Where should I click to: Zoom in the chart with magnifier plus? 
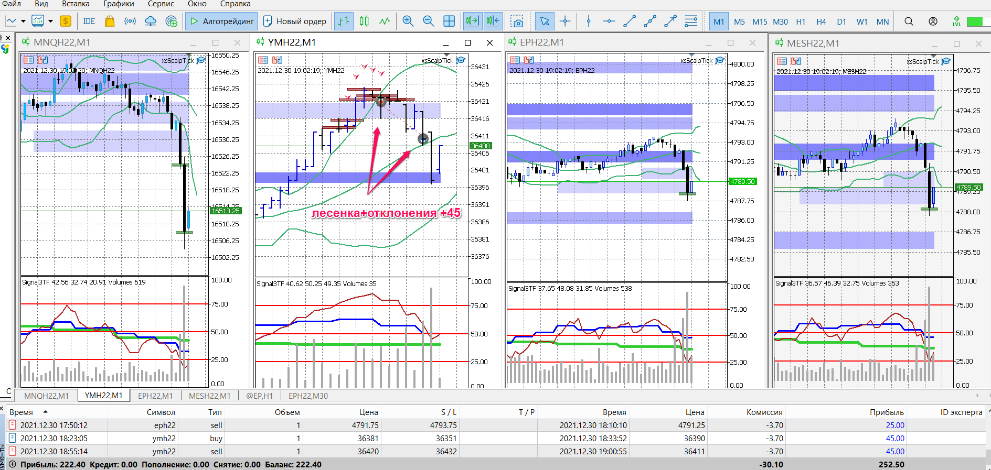pos(408,21)
